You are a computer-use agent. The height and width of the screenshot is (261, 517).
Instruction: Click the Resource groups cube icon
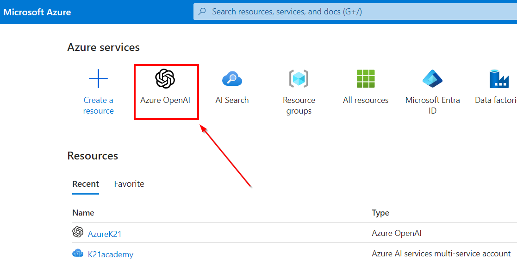299,79
